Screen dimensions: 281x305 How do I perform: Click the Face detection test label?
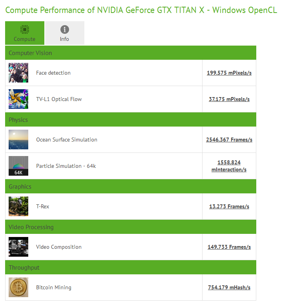(x=53, y=73)
